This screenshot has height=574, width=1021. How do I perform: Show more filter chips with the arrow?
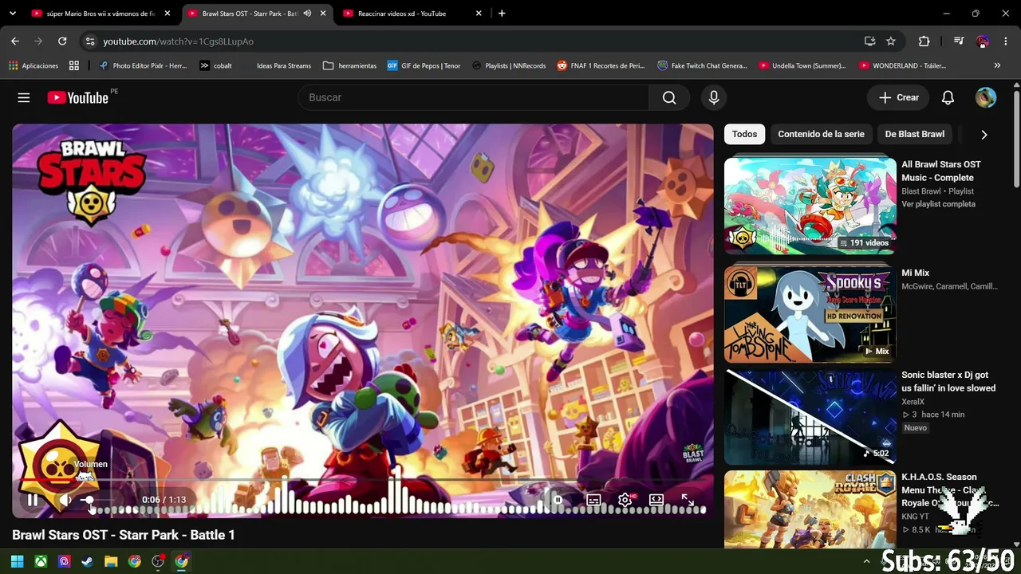(984, 135)
